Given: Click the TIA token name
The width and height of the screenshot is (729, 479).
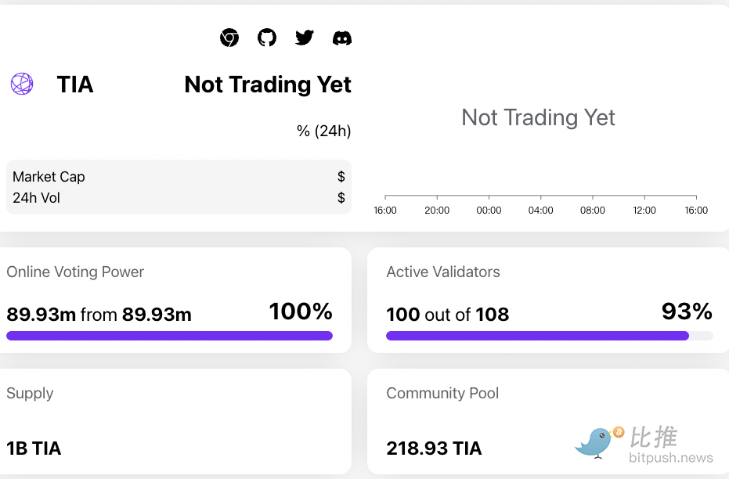Looking at the screenshot, I should coord(75,85).
